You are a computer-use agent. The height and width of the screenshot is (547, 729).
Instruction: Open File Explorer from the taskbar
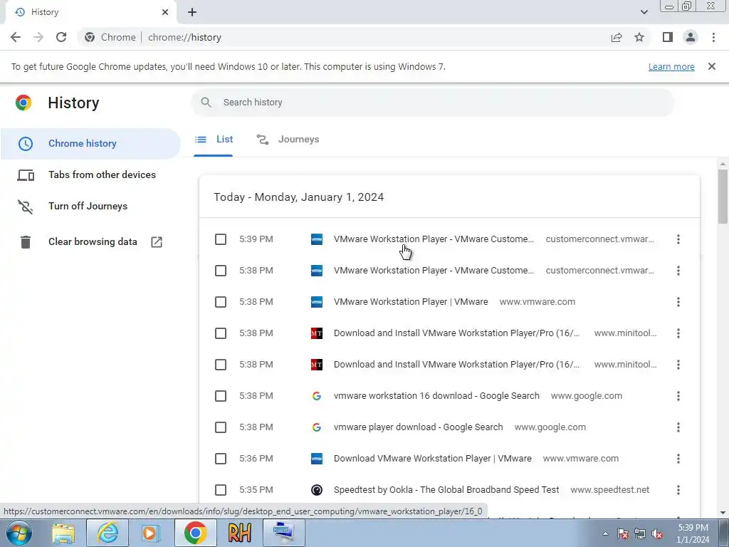63,533
